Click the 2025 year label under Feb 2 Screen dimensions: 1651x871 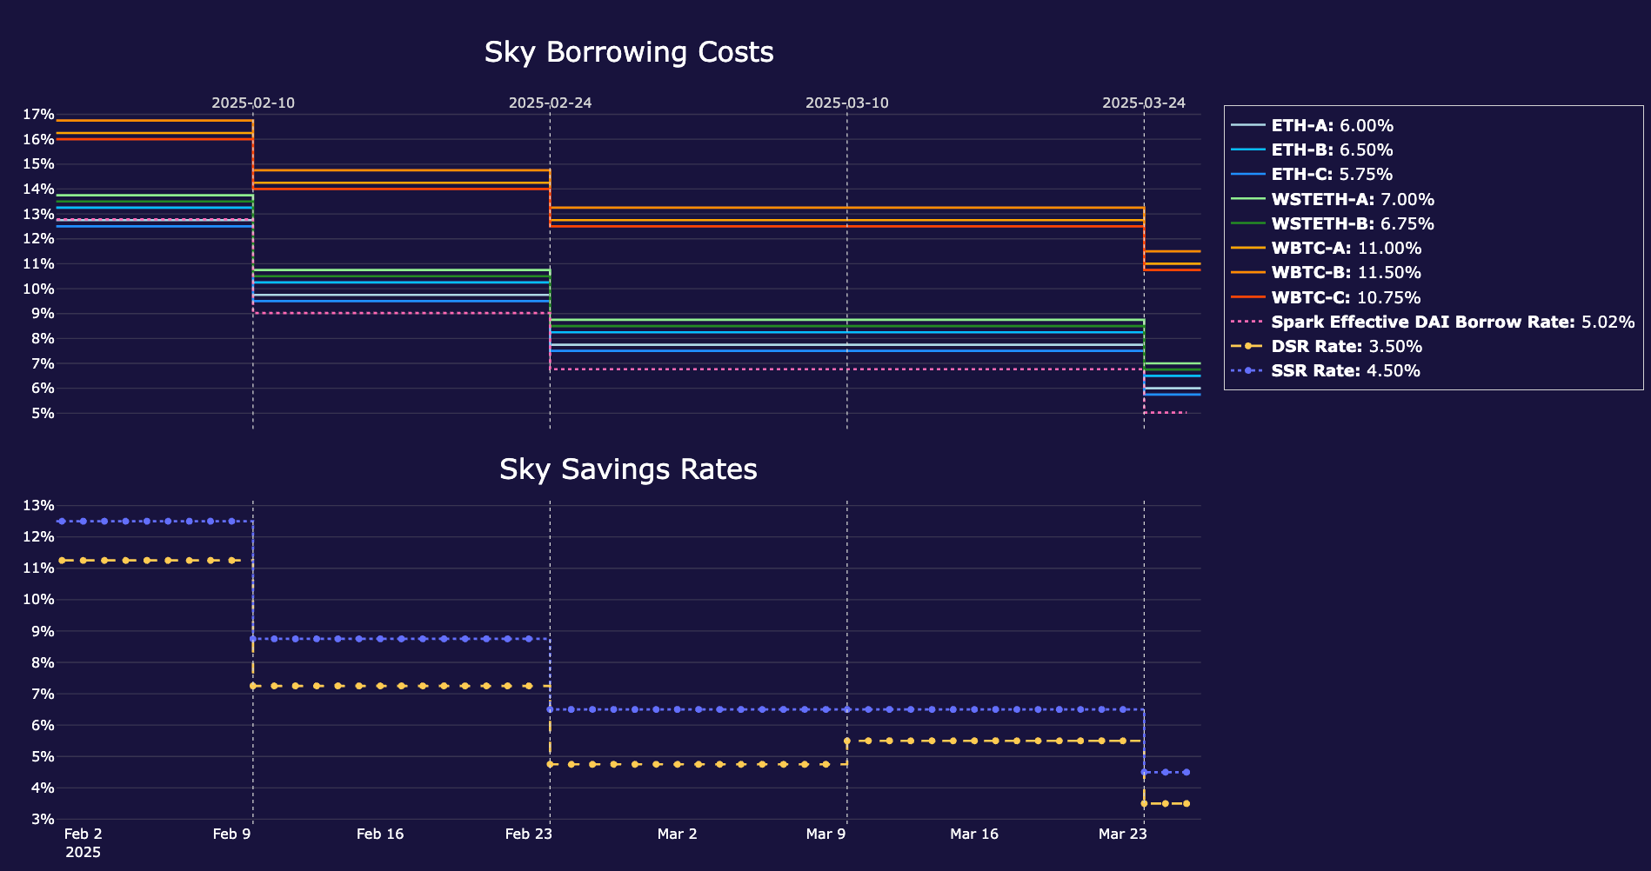tap(84, 853)
